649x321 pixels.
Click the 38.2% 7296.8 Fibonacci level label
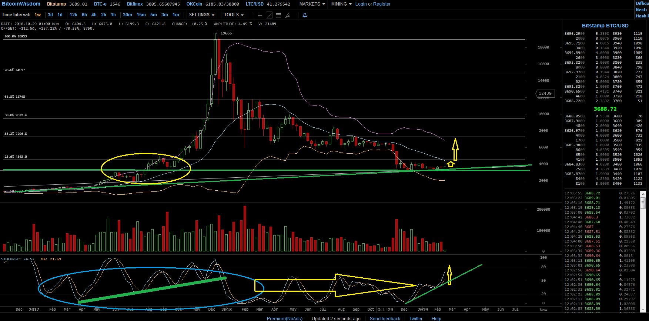pyautogui.click(x=16, y=134)
